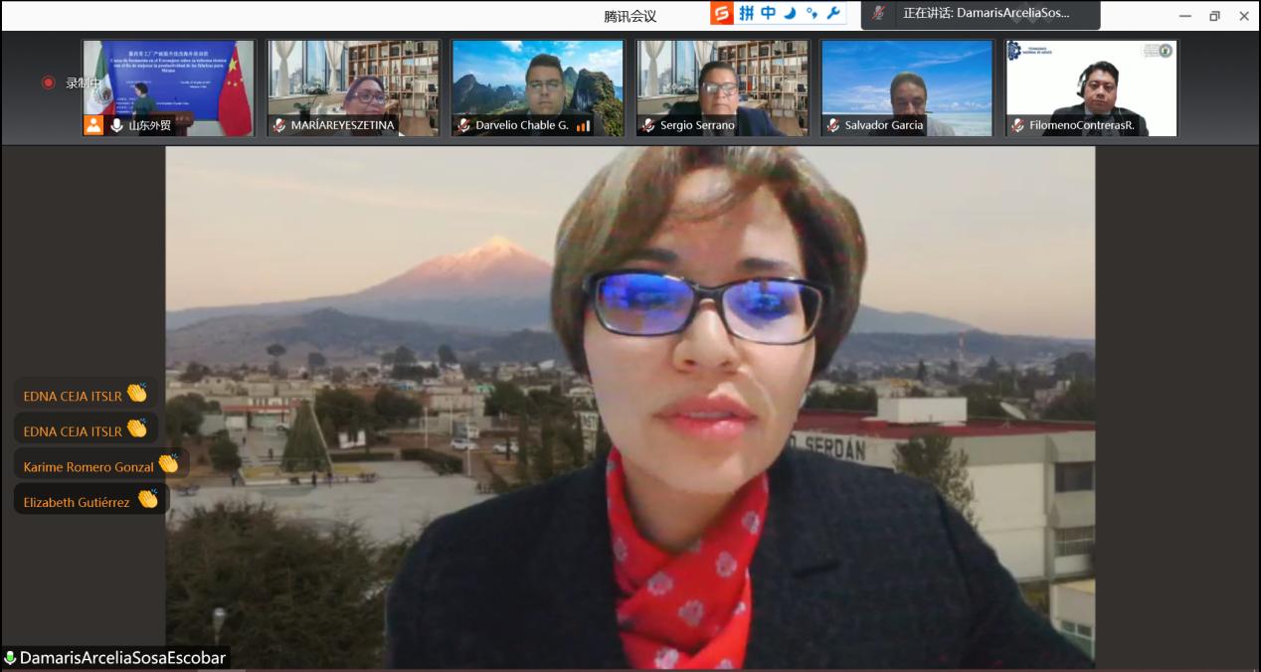Click muted mic icon on Sergio Serrano tile
Viewport: 1261px width, 672px height.
pyautogui.click(x=648, y=125)
